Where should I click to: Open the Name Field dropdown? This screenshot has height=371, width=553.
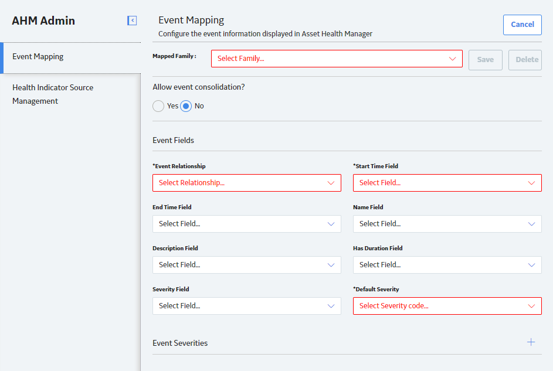[447, 224]
